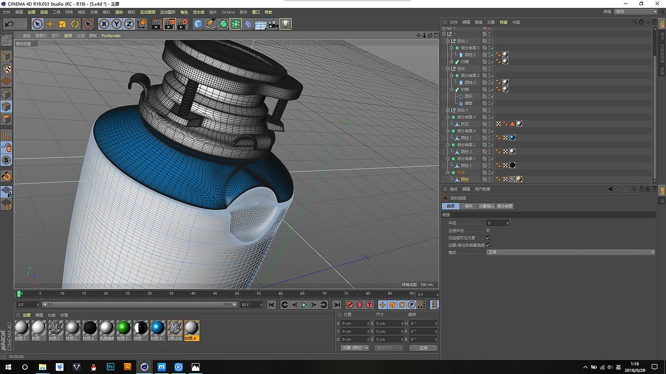Click the Undo arrow icon
Image resolution: width=666 pixels, height=374 pixels.
[x=9, y=24]
